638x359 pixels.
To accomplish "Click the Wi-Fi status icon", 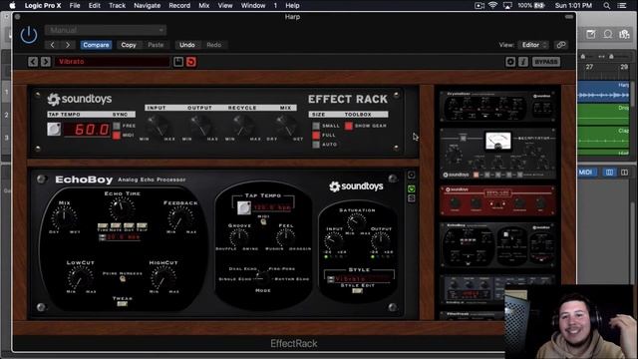I will (x=492, y=5).
